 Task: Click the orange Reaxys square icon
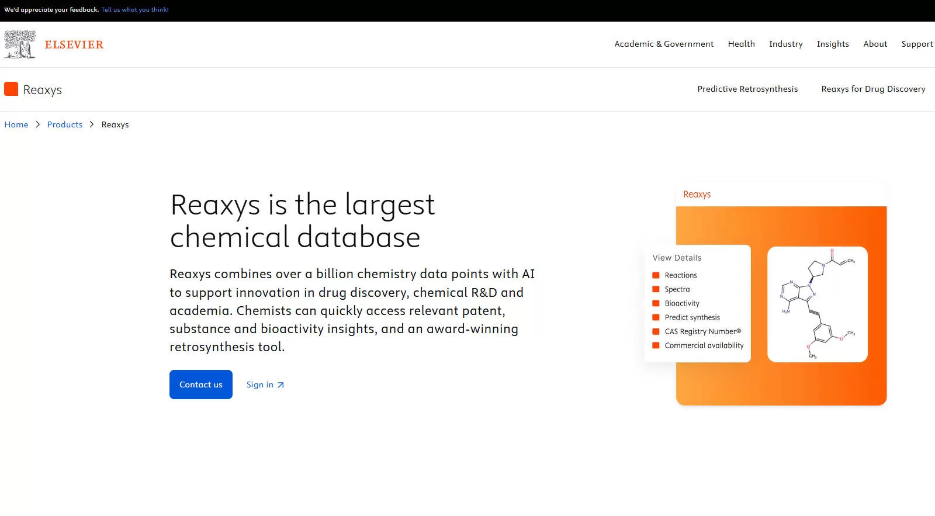[x=11, y=89]
